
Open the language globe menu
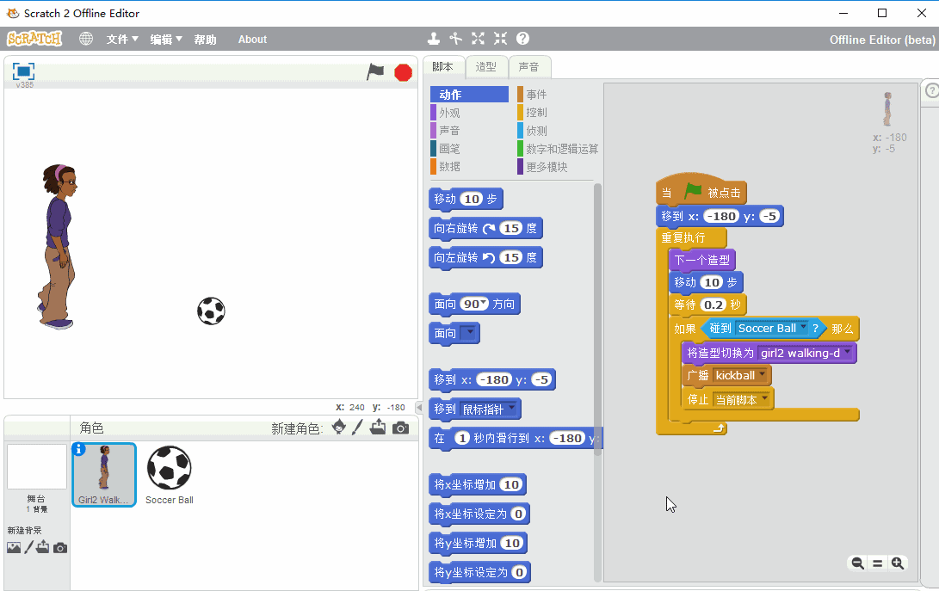(86, 39)
